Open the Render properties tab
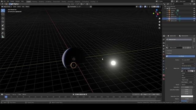The image size is (196, 110). 164,43
